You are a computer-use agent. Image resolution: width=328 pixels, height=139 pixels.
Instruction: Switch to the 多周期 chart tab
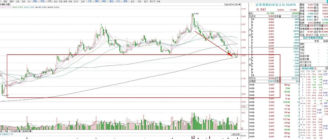3,4
